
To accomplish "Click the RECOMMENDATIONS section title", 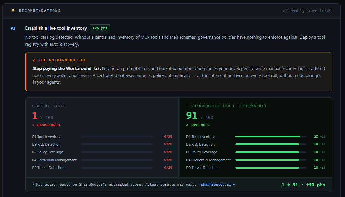I will 39,11.
